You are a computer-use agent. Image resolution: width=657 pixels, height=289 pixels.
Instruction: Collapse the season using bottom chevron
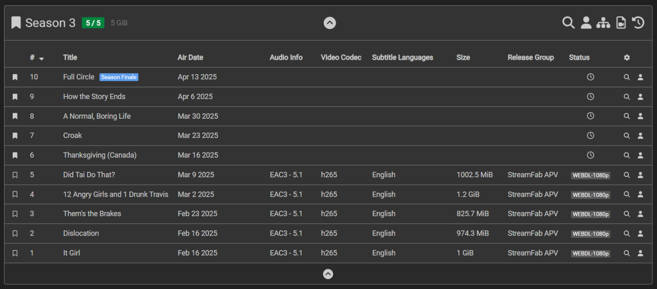click(328, 274)
